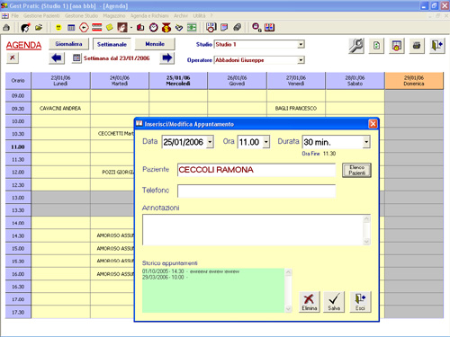Close the Inserisci/Modifica Appuntamento dialog
This screenshot has width=450, height=337.
point(373,124)
